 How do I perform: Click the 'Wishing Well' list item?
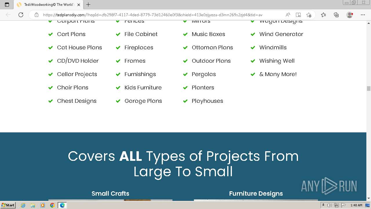coord(277,61)
